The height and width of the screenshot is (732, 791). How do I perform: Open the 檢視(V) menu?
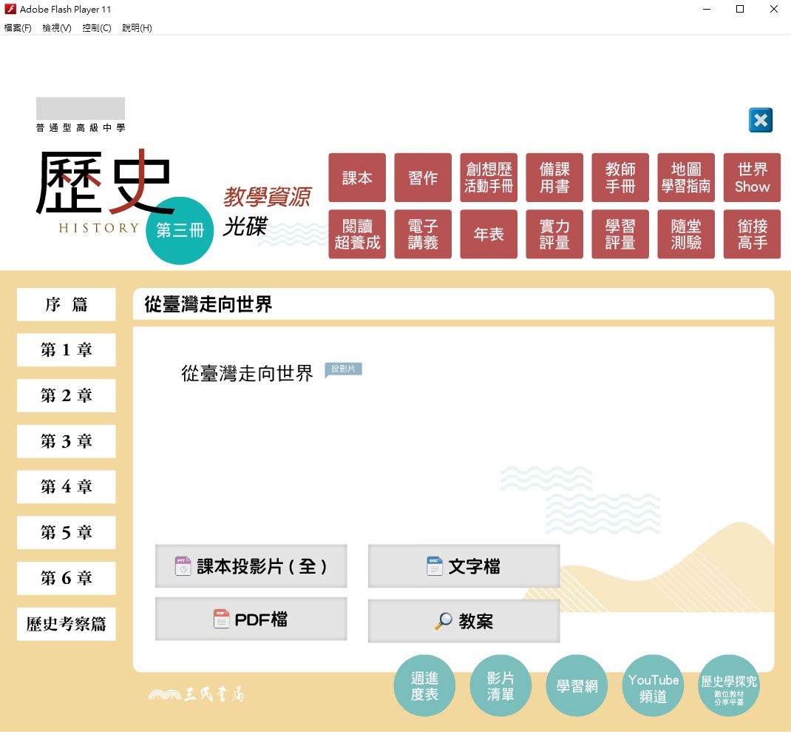56,28
